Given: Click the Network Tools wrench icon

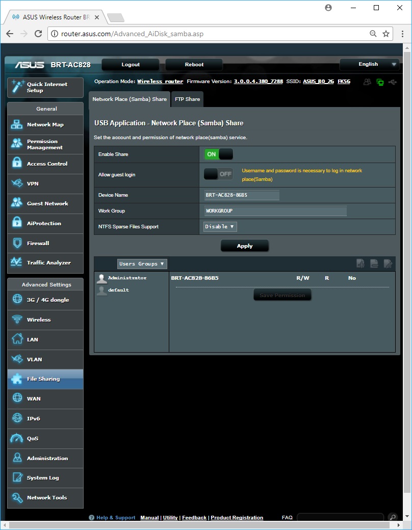Looking at the screenshot, I should (x=17, y=497).
